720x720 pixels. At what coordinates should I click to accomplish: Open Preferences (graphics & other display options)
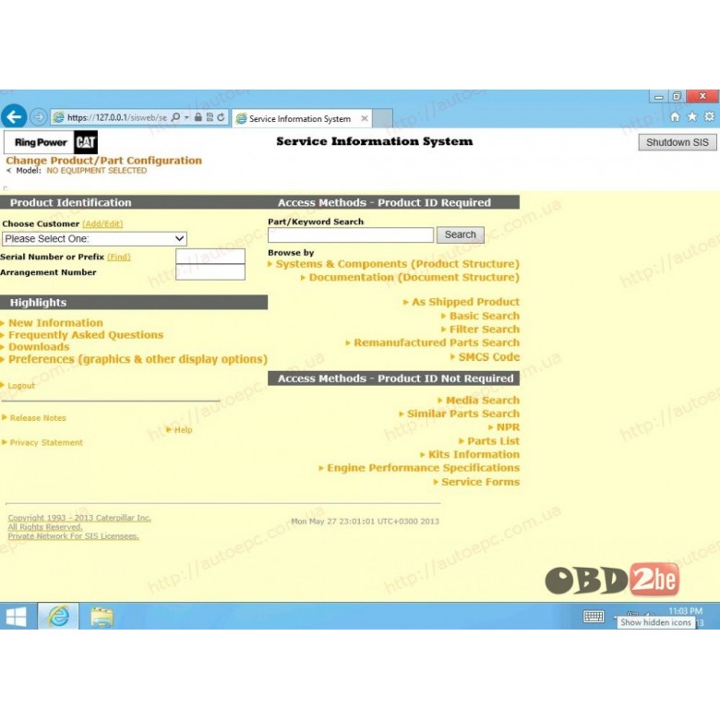pos(138,359)
